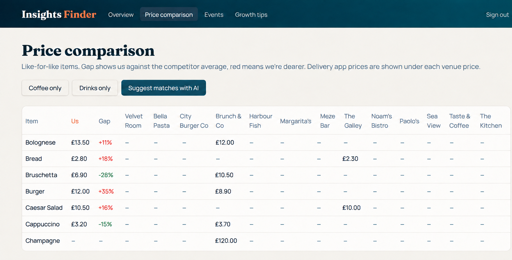This screenshot has height=260, width=512.
Task: Apply the Drinks only filter
Action: tap(95, 88)
